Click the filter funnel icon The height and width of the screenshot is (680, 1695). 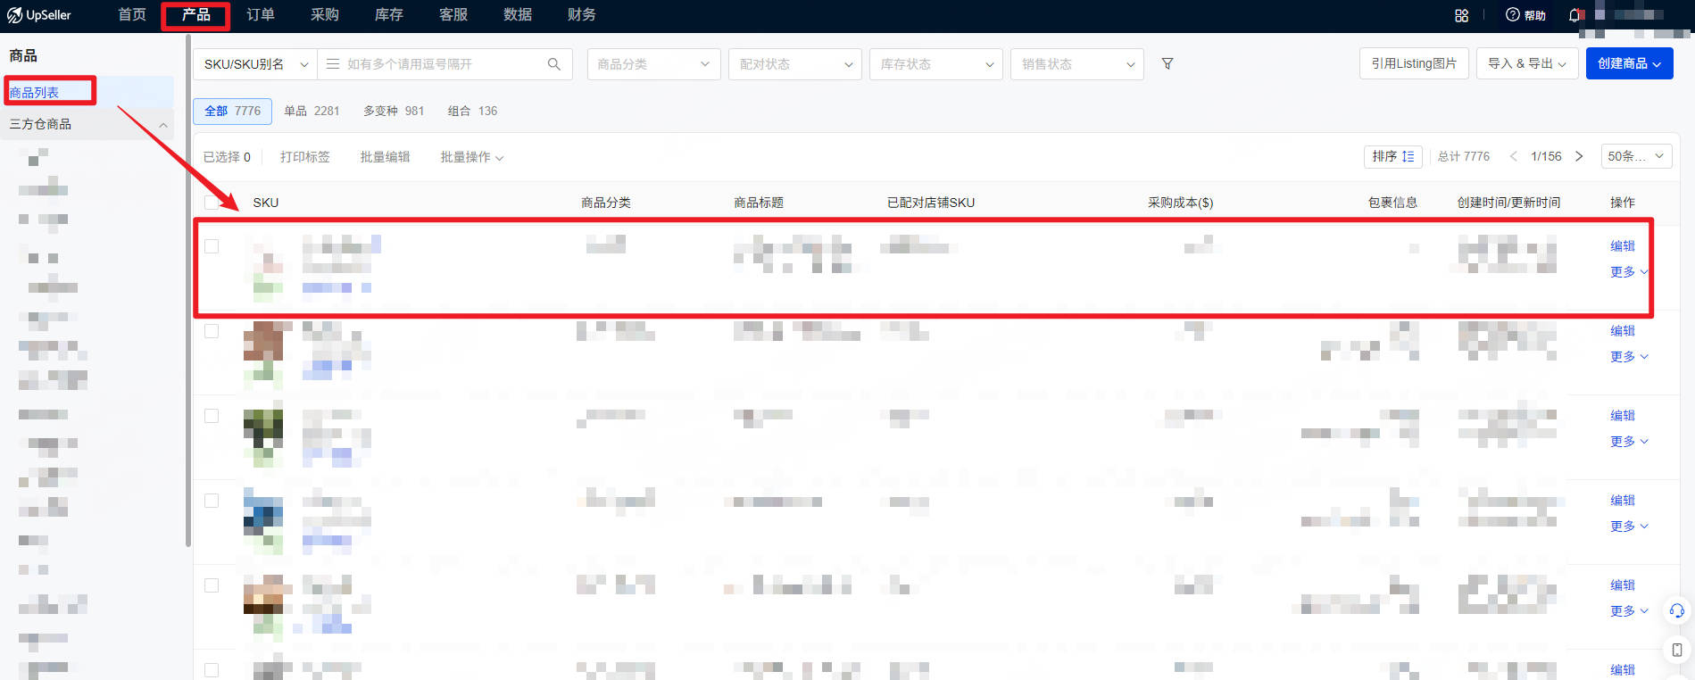[1167, 63]
